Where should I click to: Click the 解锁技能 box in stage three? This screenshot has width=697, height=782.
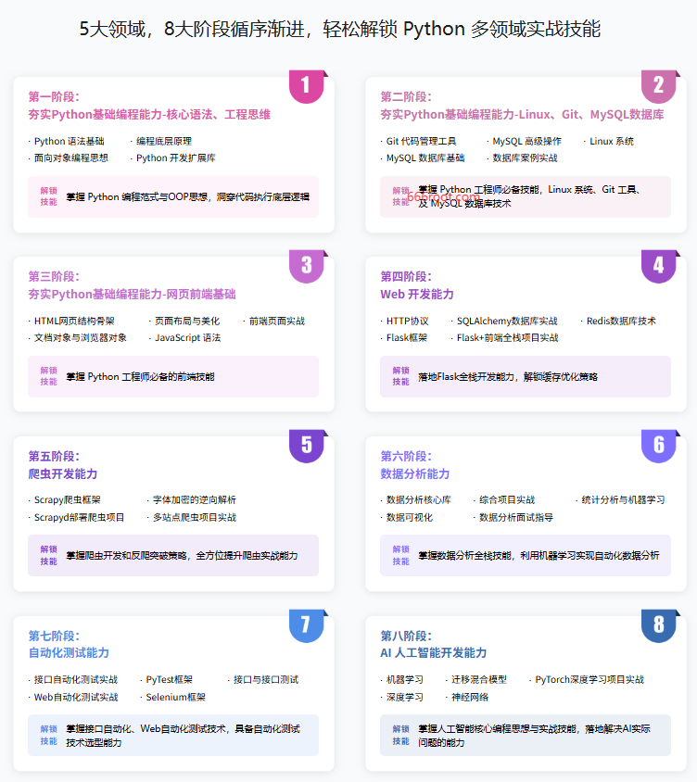[x=173, y=377]
